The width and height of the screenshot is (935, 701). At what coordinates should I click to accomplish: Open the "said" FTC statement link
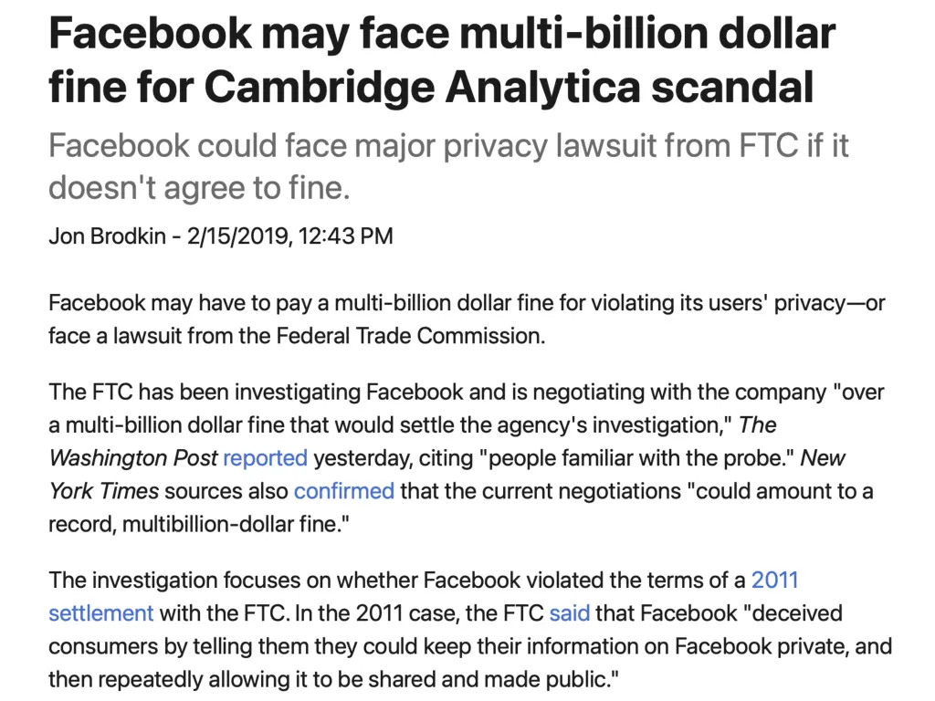pyautogui.click(x=570, y=613)
